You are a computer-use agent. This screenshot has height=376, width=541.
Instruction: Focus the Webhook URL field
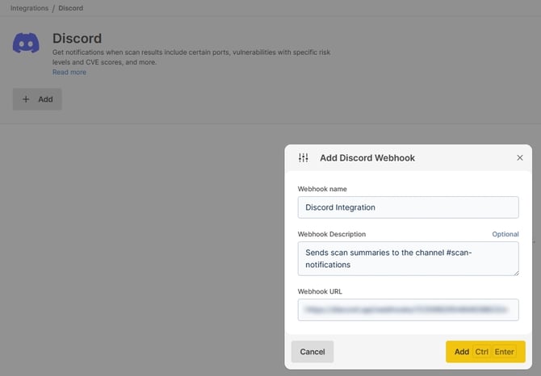coord(408,309)
